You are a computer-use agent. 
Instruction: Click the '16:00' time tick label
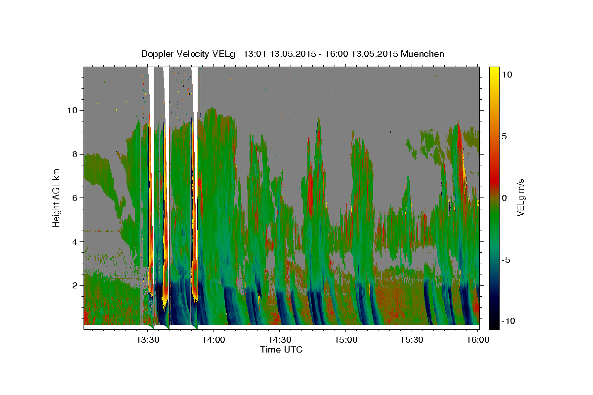pyautogui.click(x=478, y=340)
